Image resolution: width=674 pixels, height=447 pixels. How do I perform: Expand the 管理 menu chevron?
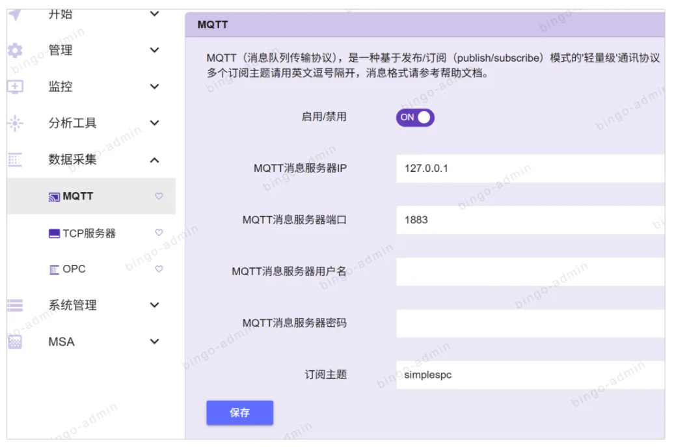(154, 50)
